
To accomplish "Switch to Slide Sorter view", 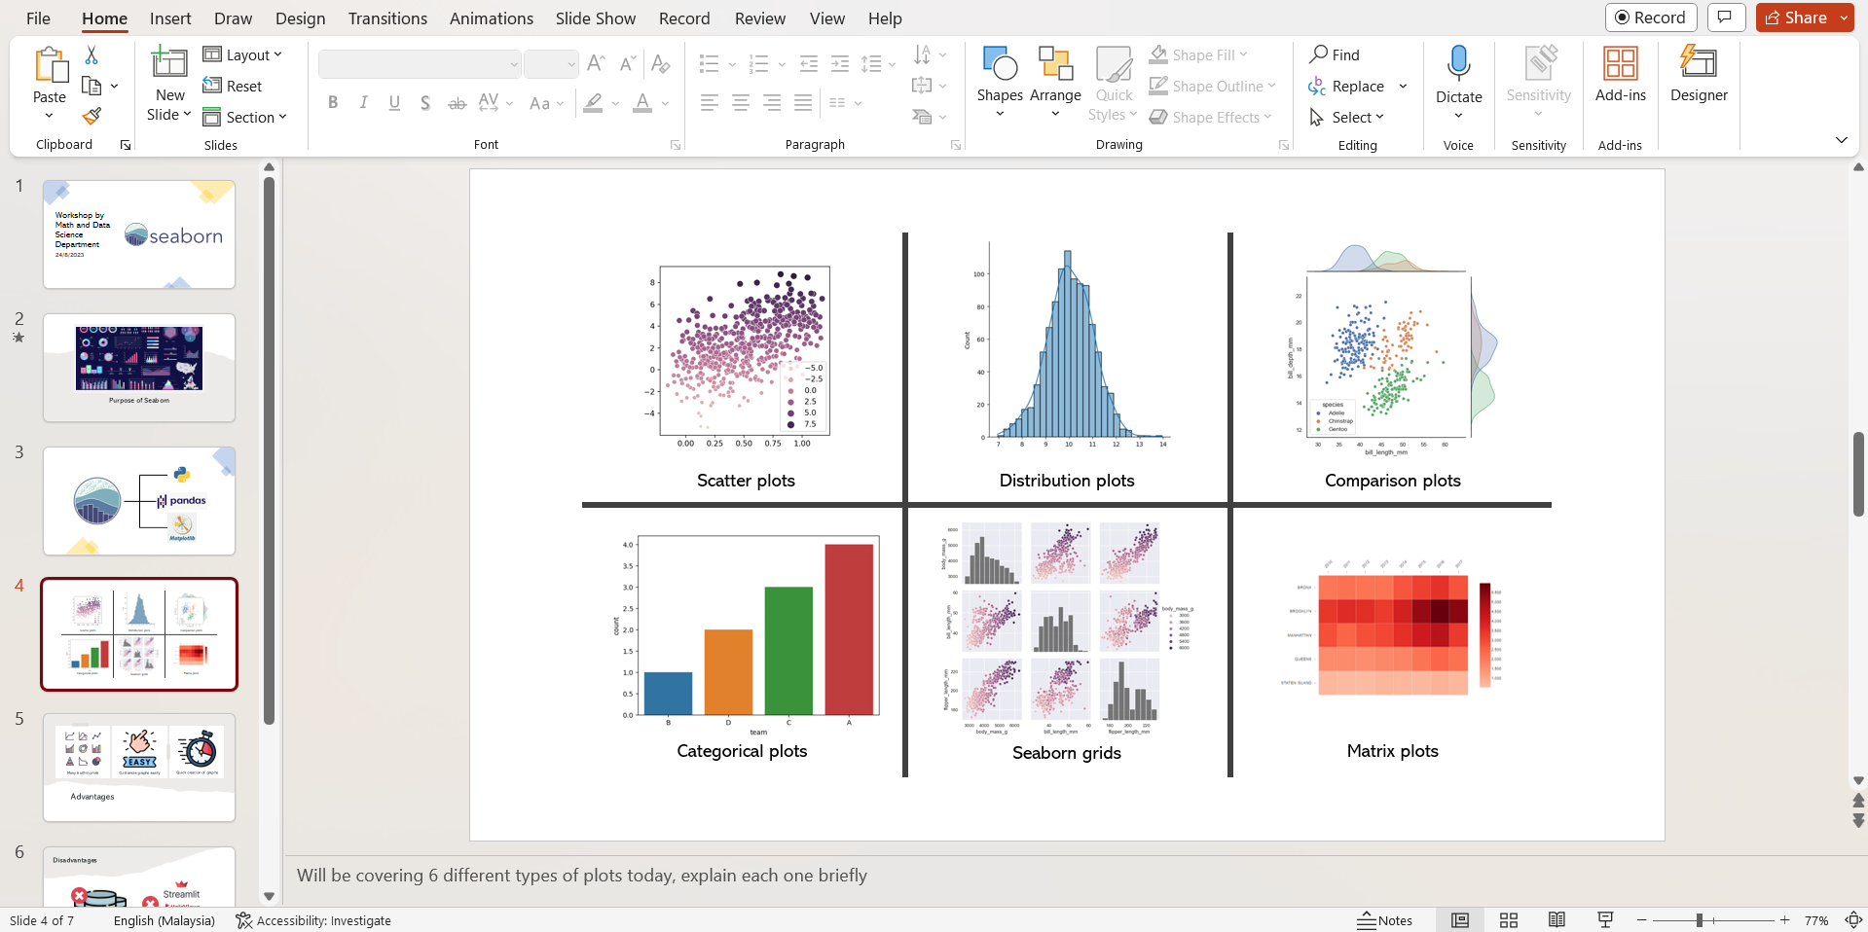I will tap(1509, 920).
